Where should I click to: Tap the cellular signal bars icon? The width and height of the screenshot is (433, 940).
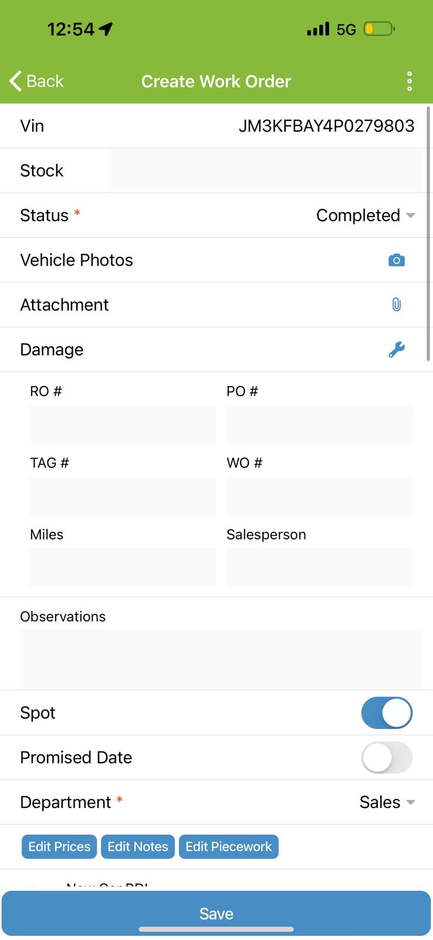click(x=318, y=29)
